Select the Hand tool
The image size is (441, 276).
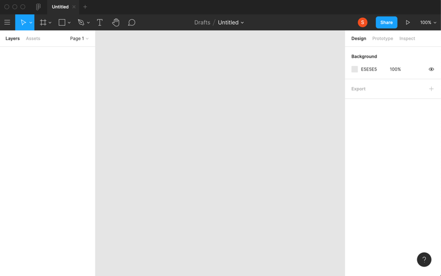click(116, 23)
